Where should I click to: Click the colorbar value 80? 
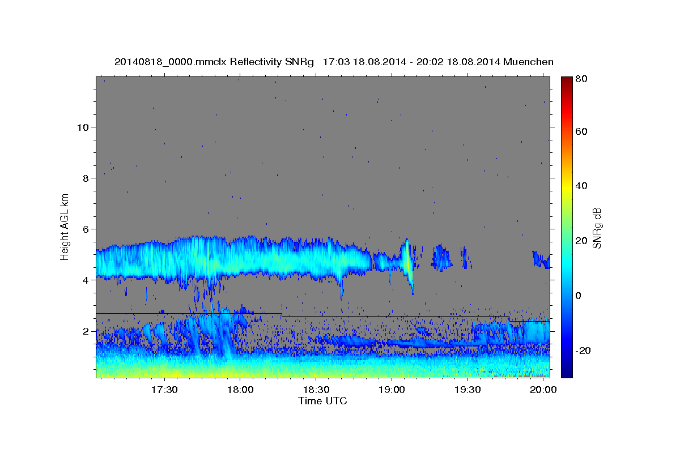pos(582,79)
